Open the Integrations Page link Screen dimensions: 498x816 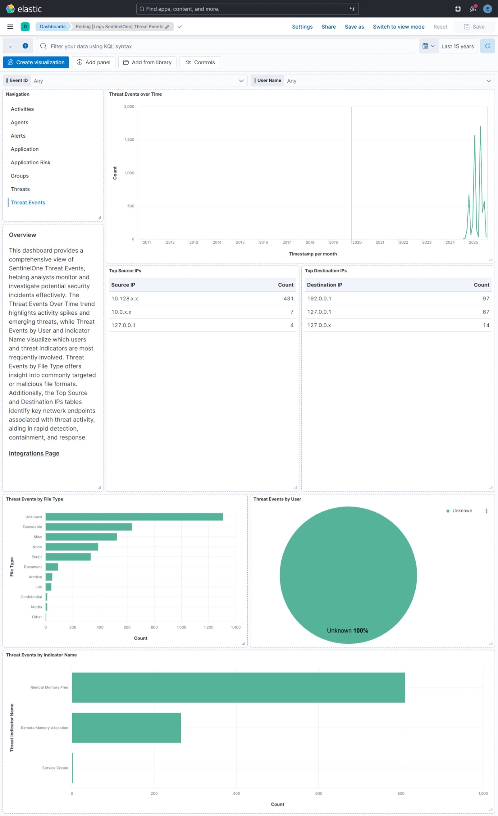pyautogui.click(x=34, y=453)
